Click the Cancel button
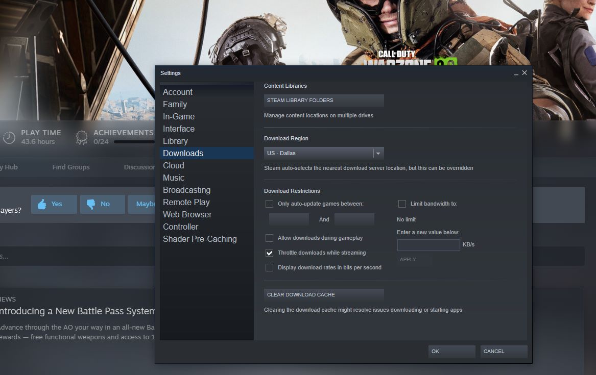Viewport: 596px width, 375px height. (x=504, y=352)
